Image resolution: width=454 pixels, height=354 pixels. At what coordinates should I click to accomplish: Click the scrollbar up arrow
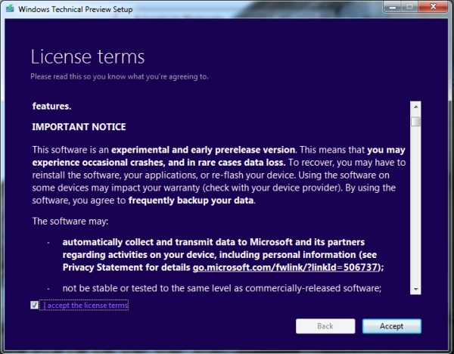click(x=415, y=107)
